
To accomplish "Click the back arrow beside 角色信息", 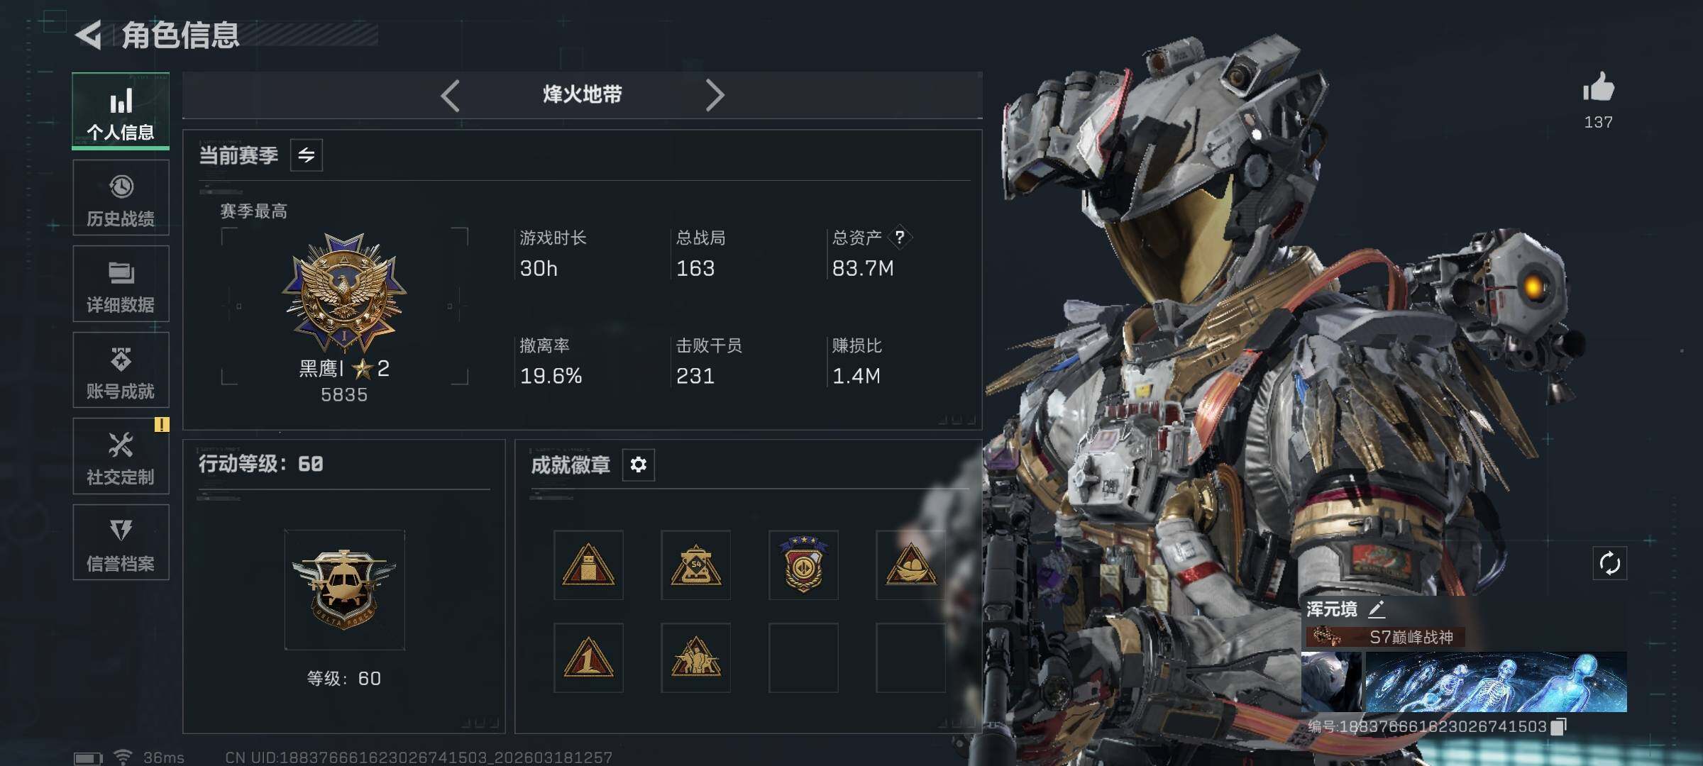I will coord(89,35).
